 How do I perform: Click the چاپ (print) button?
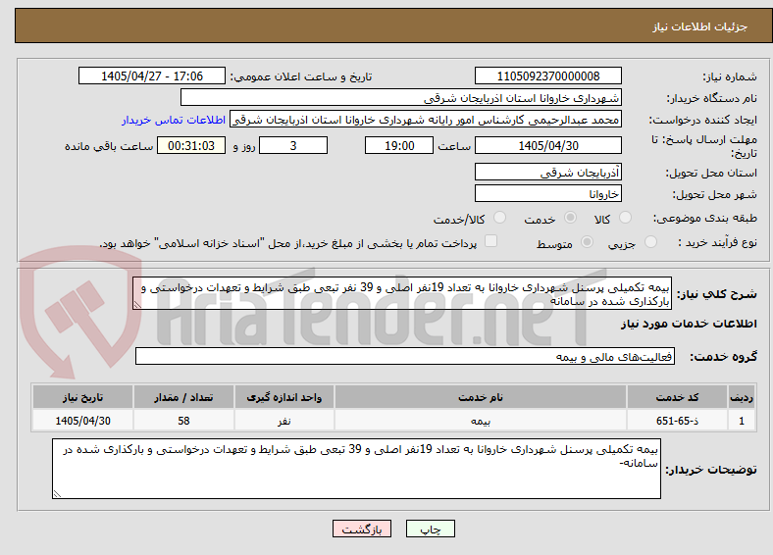[431, 529]
